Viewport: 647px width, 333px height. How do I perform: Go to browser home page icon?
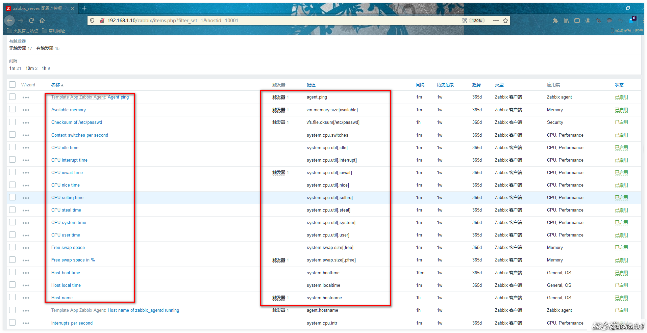point(42,21)
